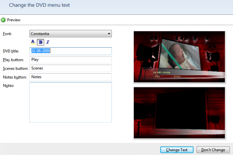The height and width of the screenshot is (155, 233).
Task: Click the Change Text button
Action: [x=177, y=150]
